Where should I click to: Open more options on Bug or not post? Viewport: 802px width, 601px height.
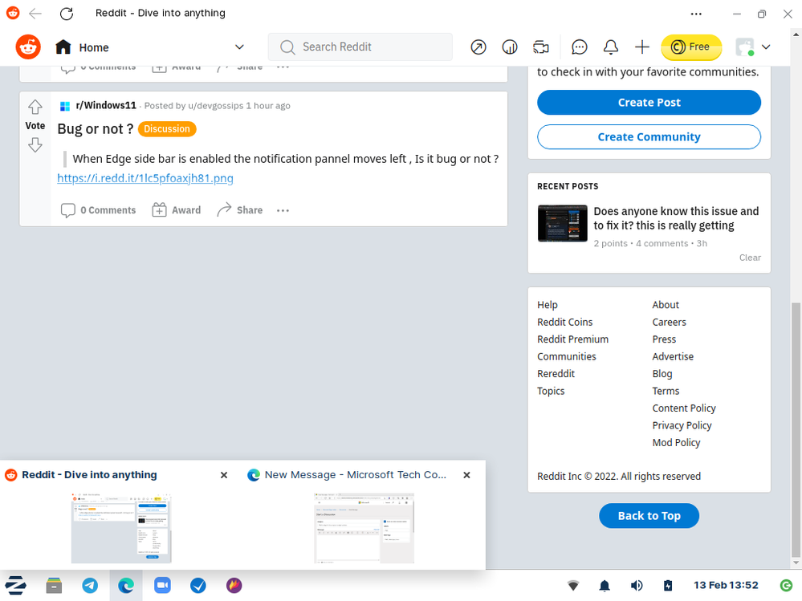(283, 210)
